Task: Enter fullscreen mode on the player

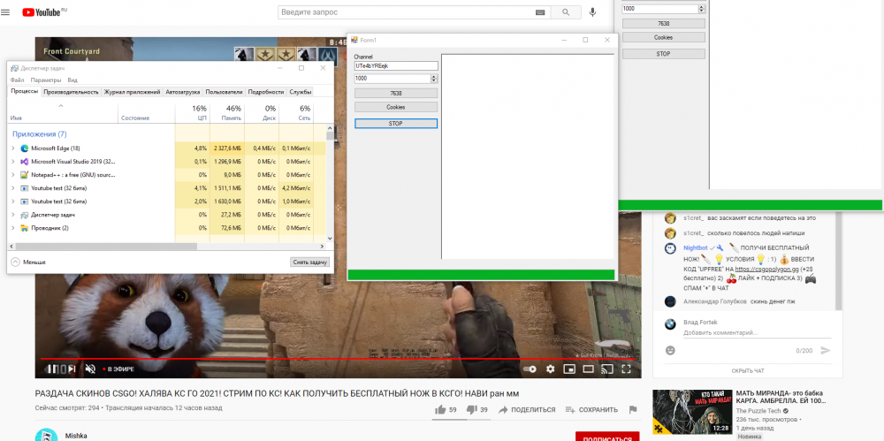Action: pos(628,369)
